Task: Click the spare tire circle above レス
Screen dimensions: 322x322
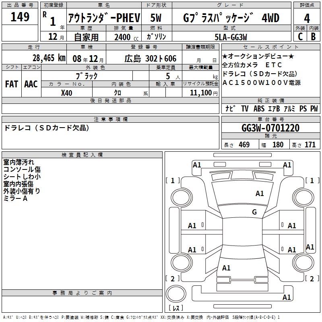Action: (x=176, y=293)
